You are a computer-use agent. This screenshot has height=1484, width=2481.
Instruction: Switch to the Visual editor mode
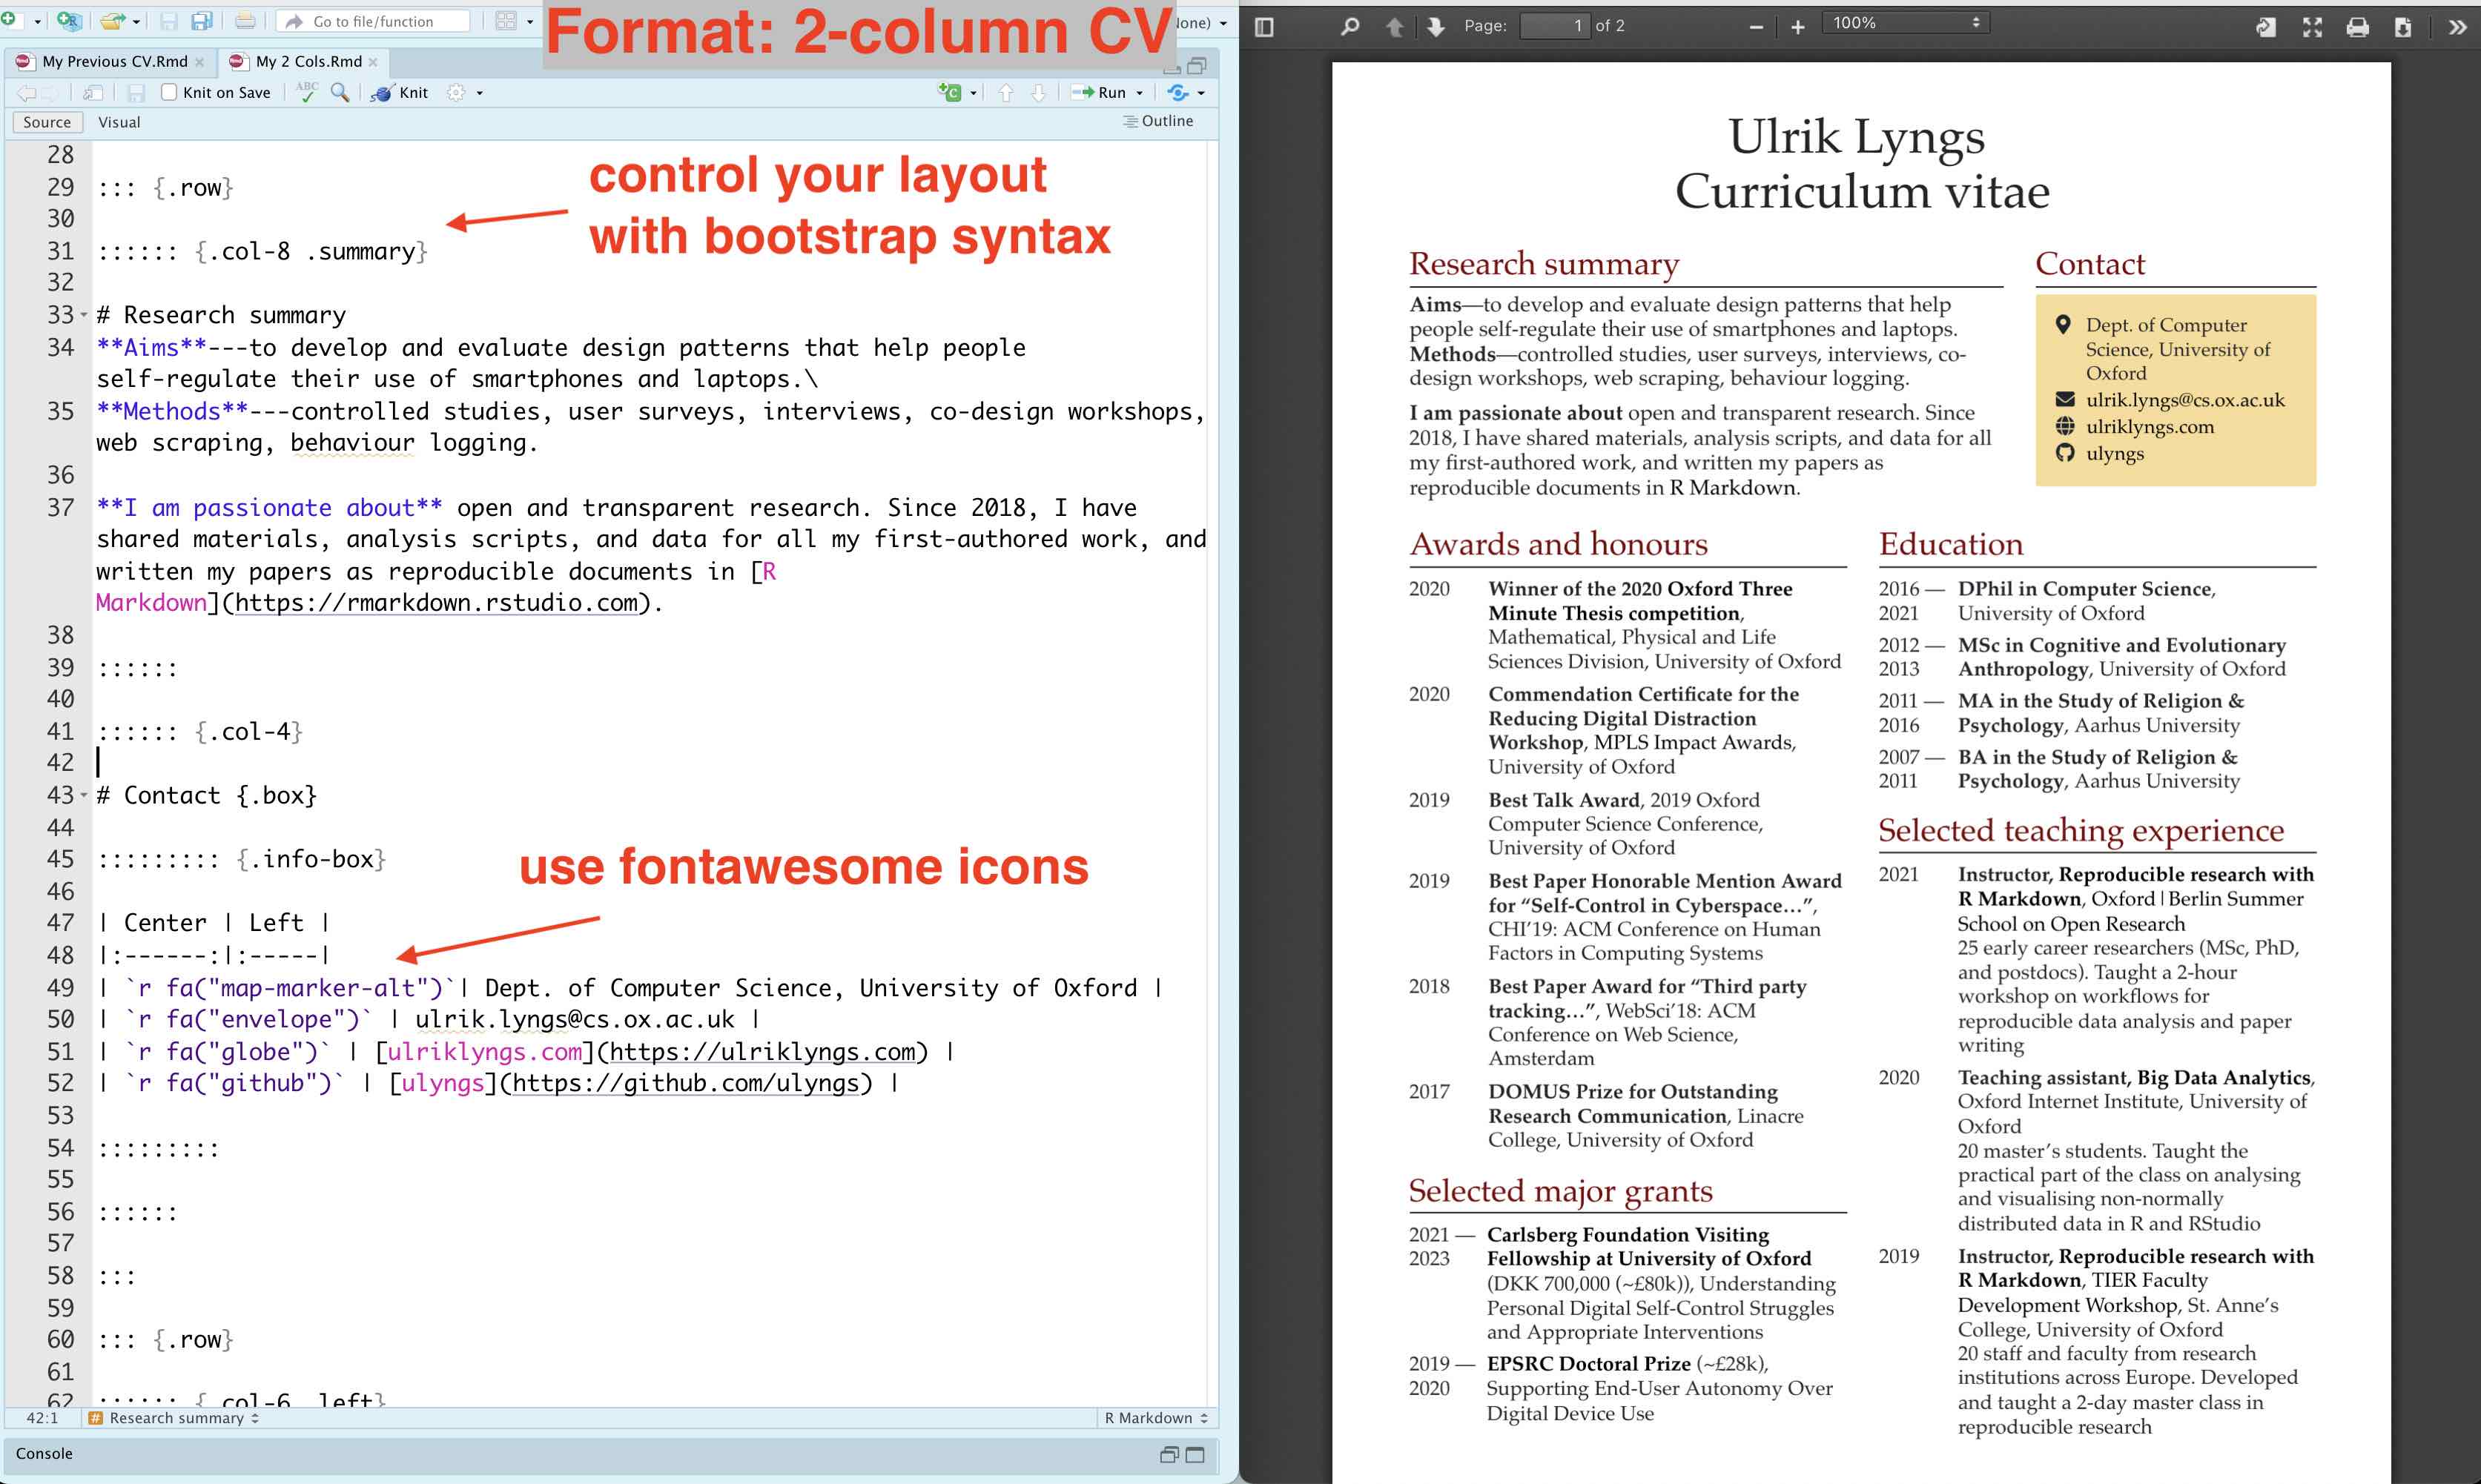119,122
